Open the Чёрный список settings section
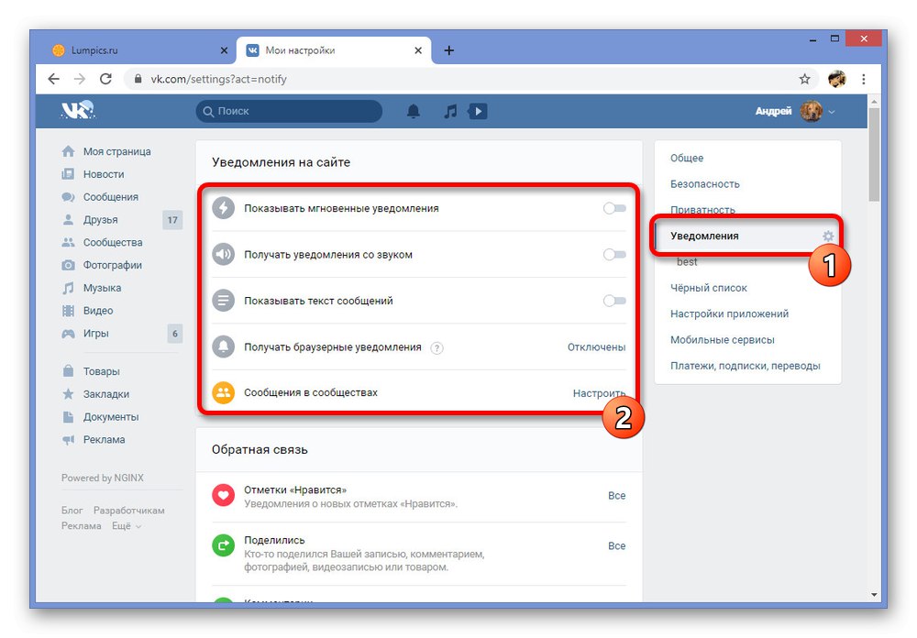The image size is (917, 638). tap(708, 289)
